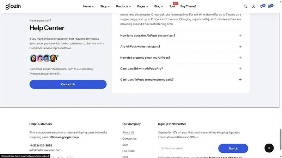Open the Pages menu
The height and width of the screenshot is (158, 282).
coord(142,6)
